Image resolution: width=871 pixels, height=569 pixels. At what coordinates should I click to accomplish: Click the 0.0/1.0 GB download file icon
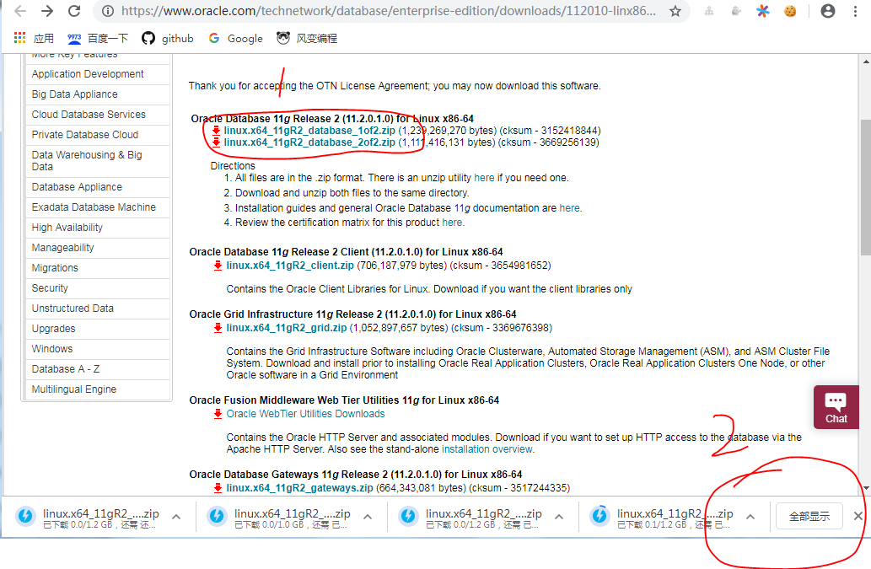click(218, 516)
